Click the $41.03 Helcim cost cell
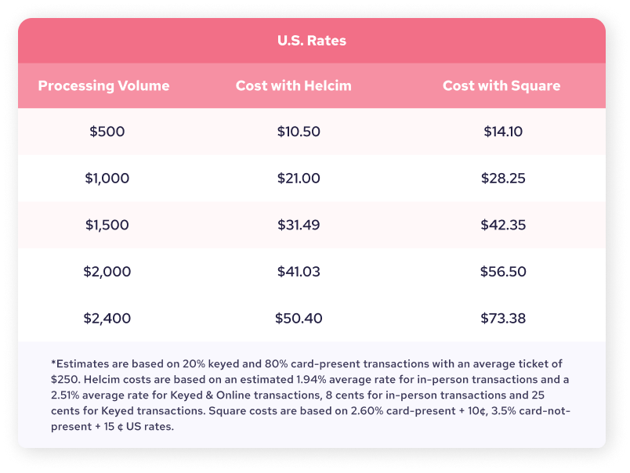Screen dimensions: 630x473 click(x=299, y=272)
